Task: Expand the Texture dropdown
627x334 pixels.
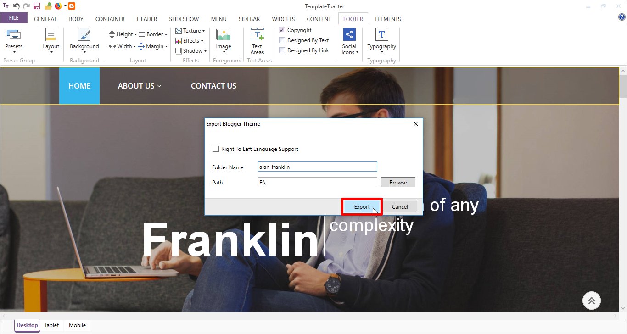Action: click(190, 31)
